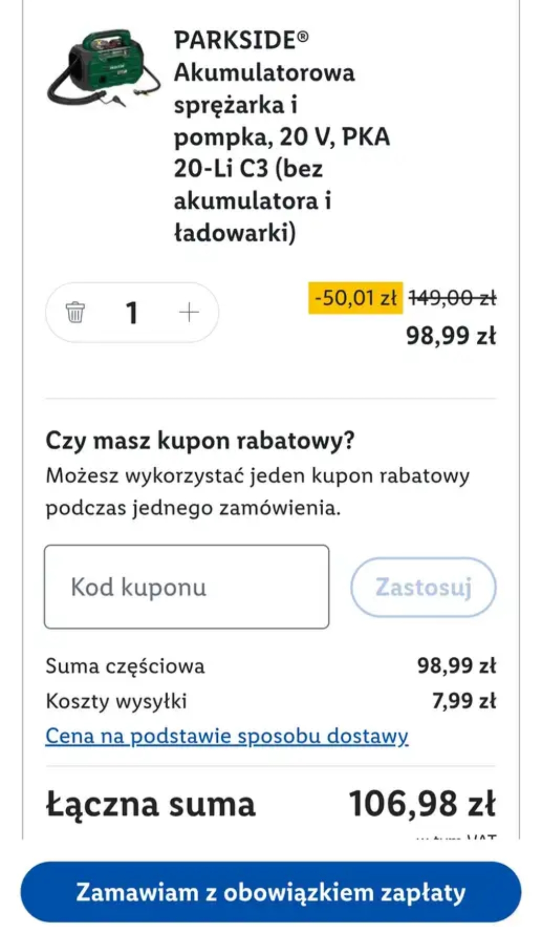Viewport: 542px width, 927px height.
Task: Open 'Cena na podstawie sposobu dostawy' link
Action: [227, 736]
